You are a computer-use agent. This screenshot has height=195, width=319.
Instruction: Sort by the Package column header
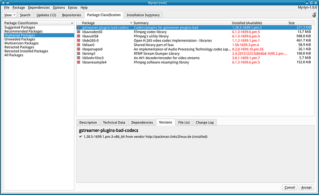point(107,23)
